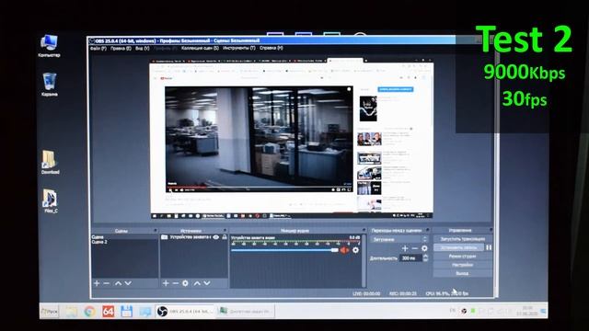Screen dimensions: 589x331
Task: Pop out the Audio Mixer dock
Action: point(364,230)
